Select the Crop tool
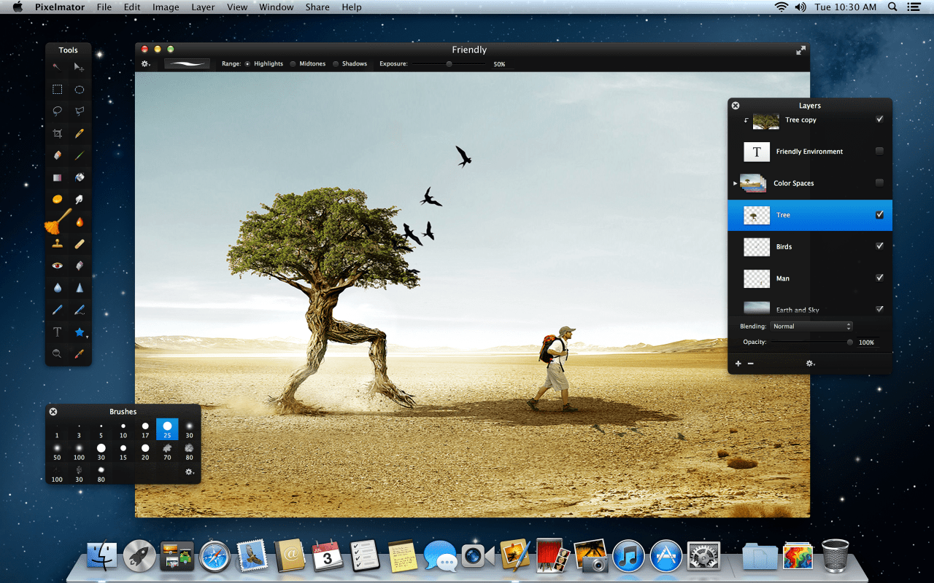 click(x=57, y=133)
